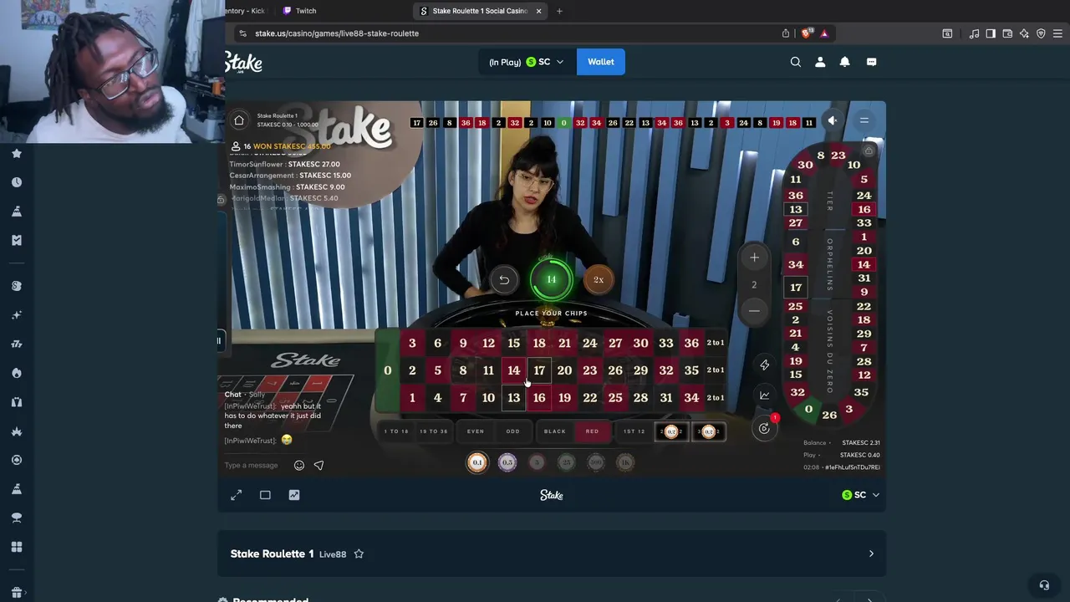This screenshot has width=1070, height=602.
Task: Open user profile icon
Action: [820, 62]
